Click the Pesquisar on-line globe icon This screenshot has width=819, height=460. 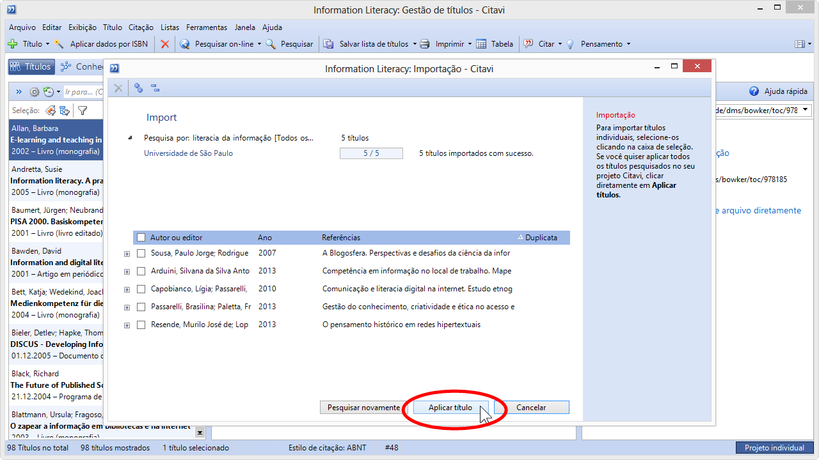pyautogui.click(x=185, y=44)
